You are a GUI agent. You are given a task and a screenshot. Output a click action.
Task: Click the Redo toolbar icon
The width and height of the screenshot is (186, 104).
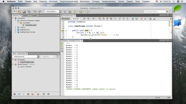coord(40,12)
